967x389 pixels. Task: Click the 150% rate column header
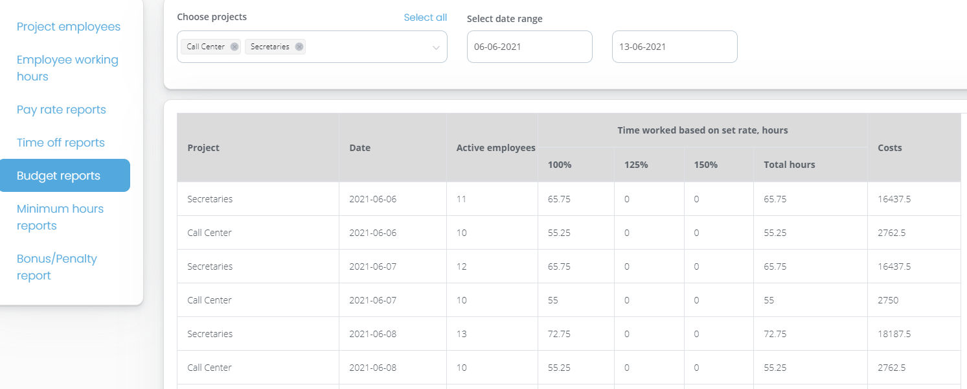(719, 165)
